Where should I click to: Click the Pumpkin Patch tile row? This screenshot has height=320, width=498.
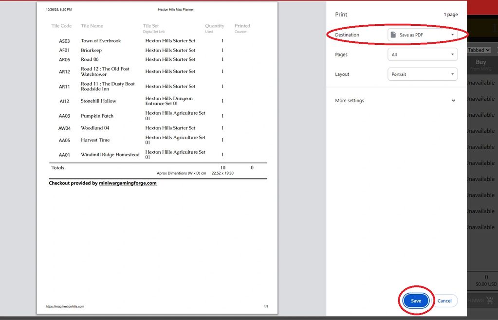[x=97, y=116]
